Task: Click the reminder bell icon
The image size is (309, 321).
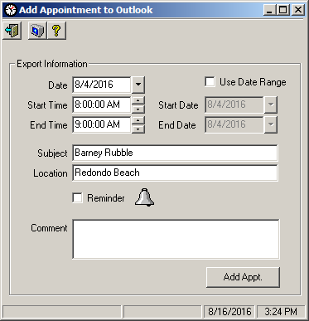Action: tap(145, 197)
